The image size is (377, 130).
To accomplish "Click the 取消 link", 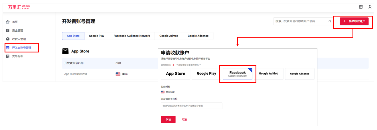I will [x=185, y=119].
